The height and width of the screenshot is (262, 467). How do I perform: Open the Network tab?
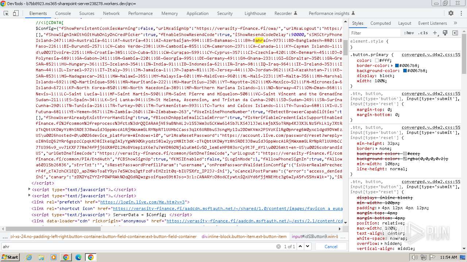click(111, 13)
